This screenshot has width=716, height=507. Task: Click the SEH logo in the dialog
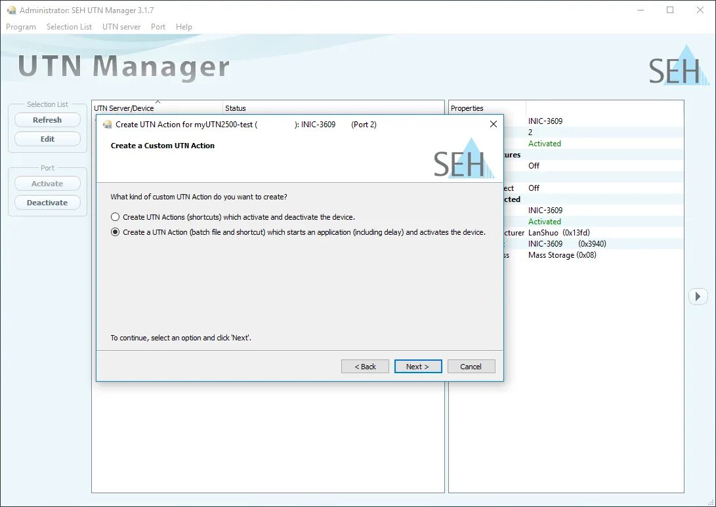tap(463, 158)
